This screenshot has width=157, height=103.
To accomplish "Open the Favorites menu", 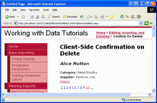I will pyautogui.click(x=34, y=10).
